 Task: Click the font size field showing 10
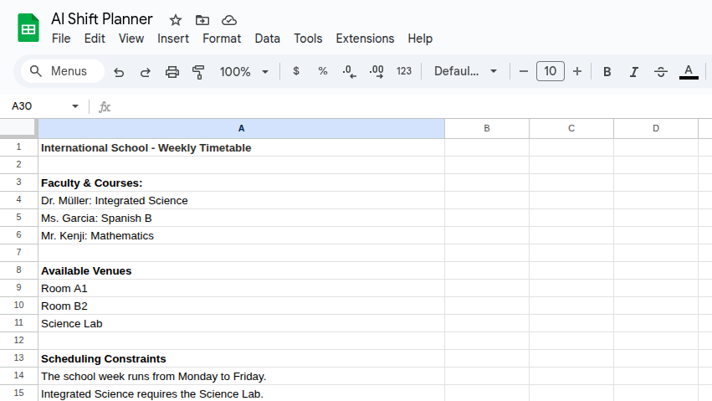551,71
